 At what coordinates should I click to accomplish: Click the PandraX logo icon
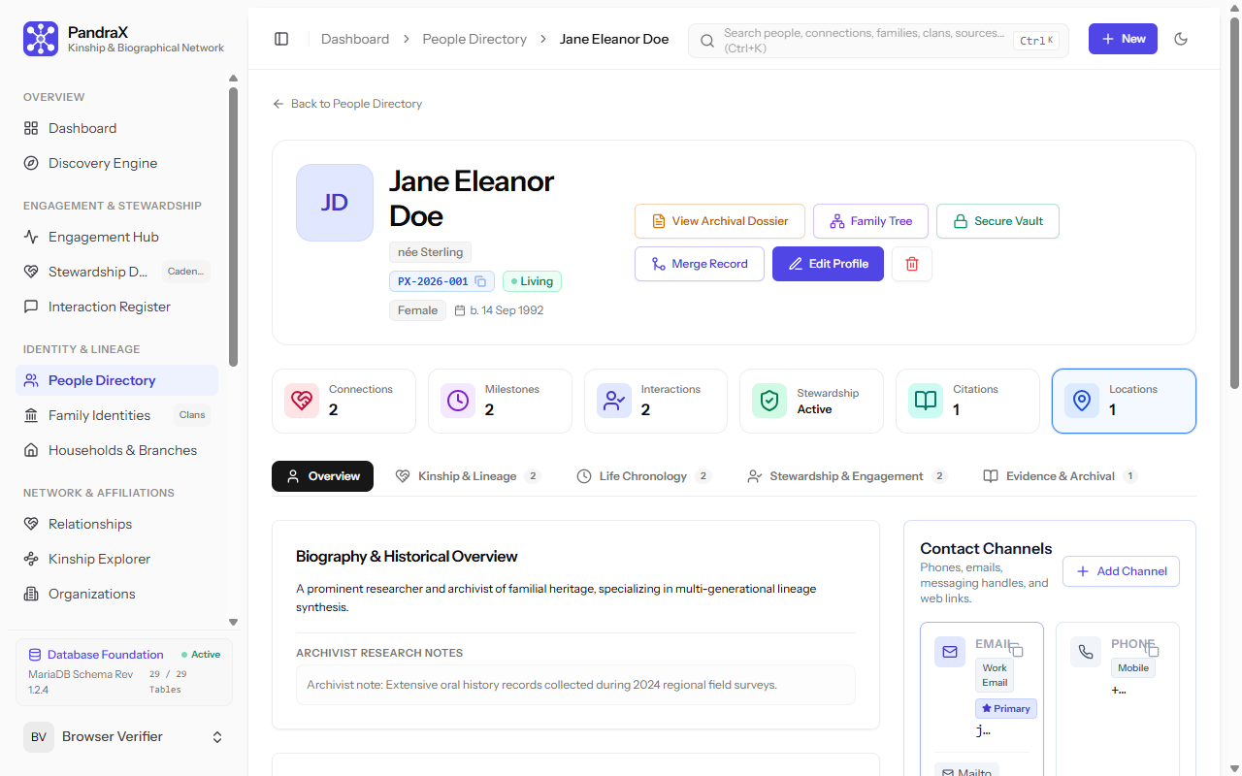tap(41, 39)
